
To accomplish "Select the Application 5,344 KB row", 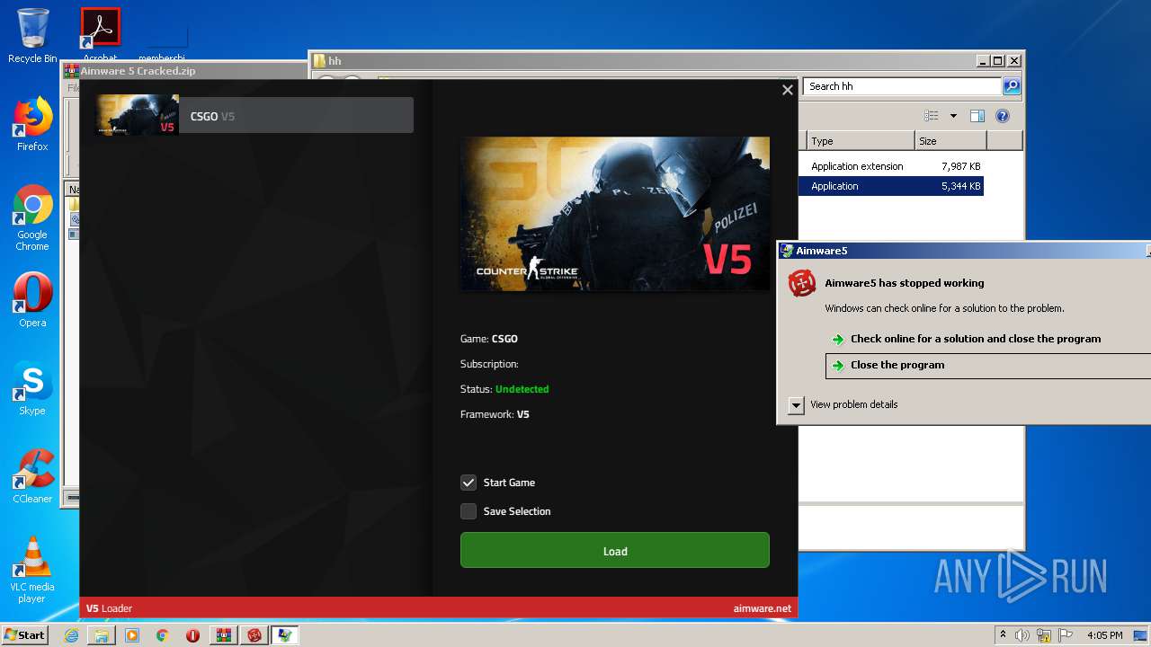I will point(891,186).
